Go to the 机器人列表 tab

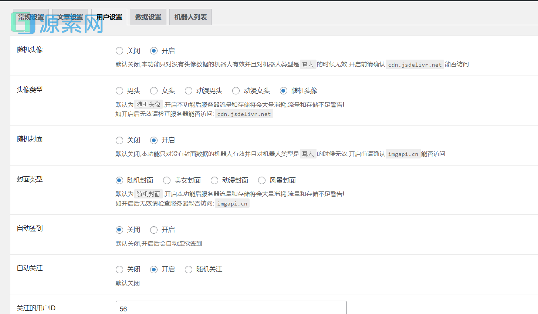pos(190,17)
